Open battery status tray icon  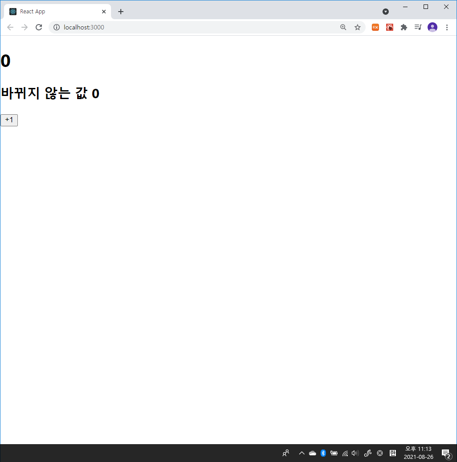tap(333, 453)
